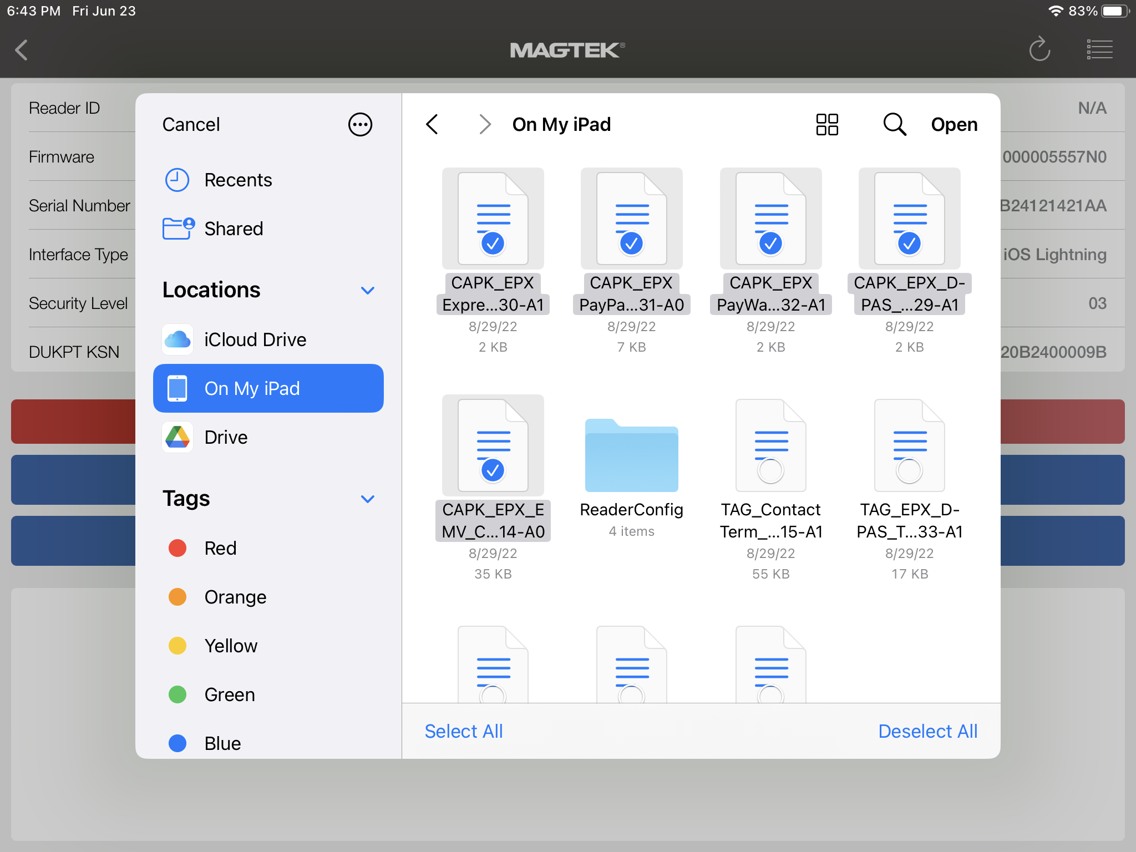
Task: Select Google Drive location
Action: [x=268, y=437]
